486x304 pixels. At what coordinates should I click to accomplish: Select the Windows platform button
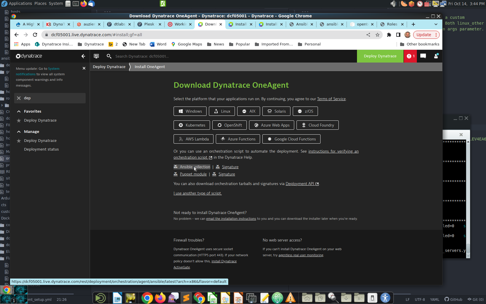click(190, 111)
